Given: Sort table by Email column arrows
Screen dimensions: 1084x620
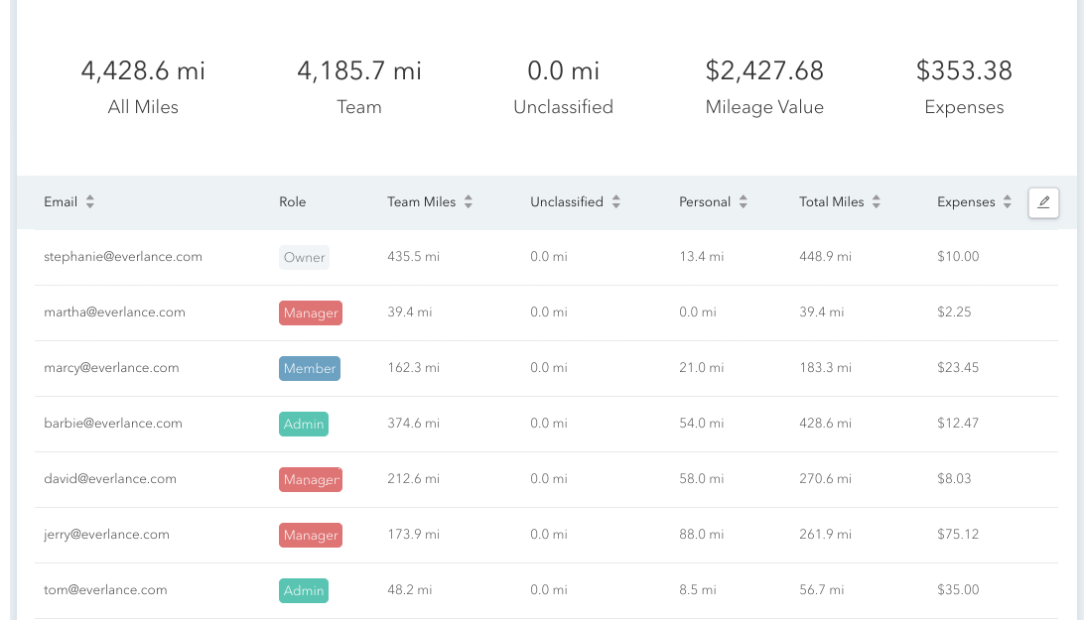Looking at the screenshot, I should [x=90, y=202].
